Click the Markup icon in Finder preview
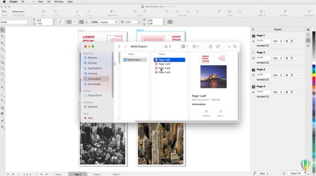The height and width of the screenshot is (176, 316). coord(206,111)
